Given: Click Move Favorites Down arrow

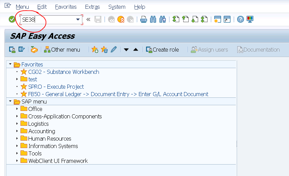Looking at the screenshot, I should pos(126,50).
